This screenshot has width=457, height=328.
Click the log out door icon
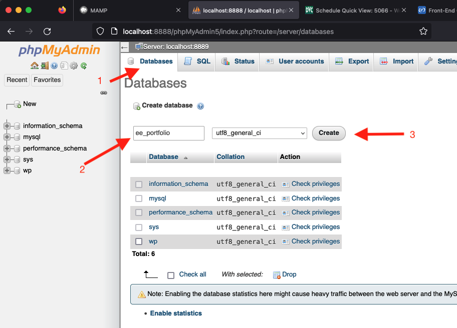(x=45, y=65)
